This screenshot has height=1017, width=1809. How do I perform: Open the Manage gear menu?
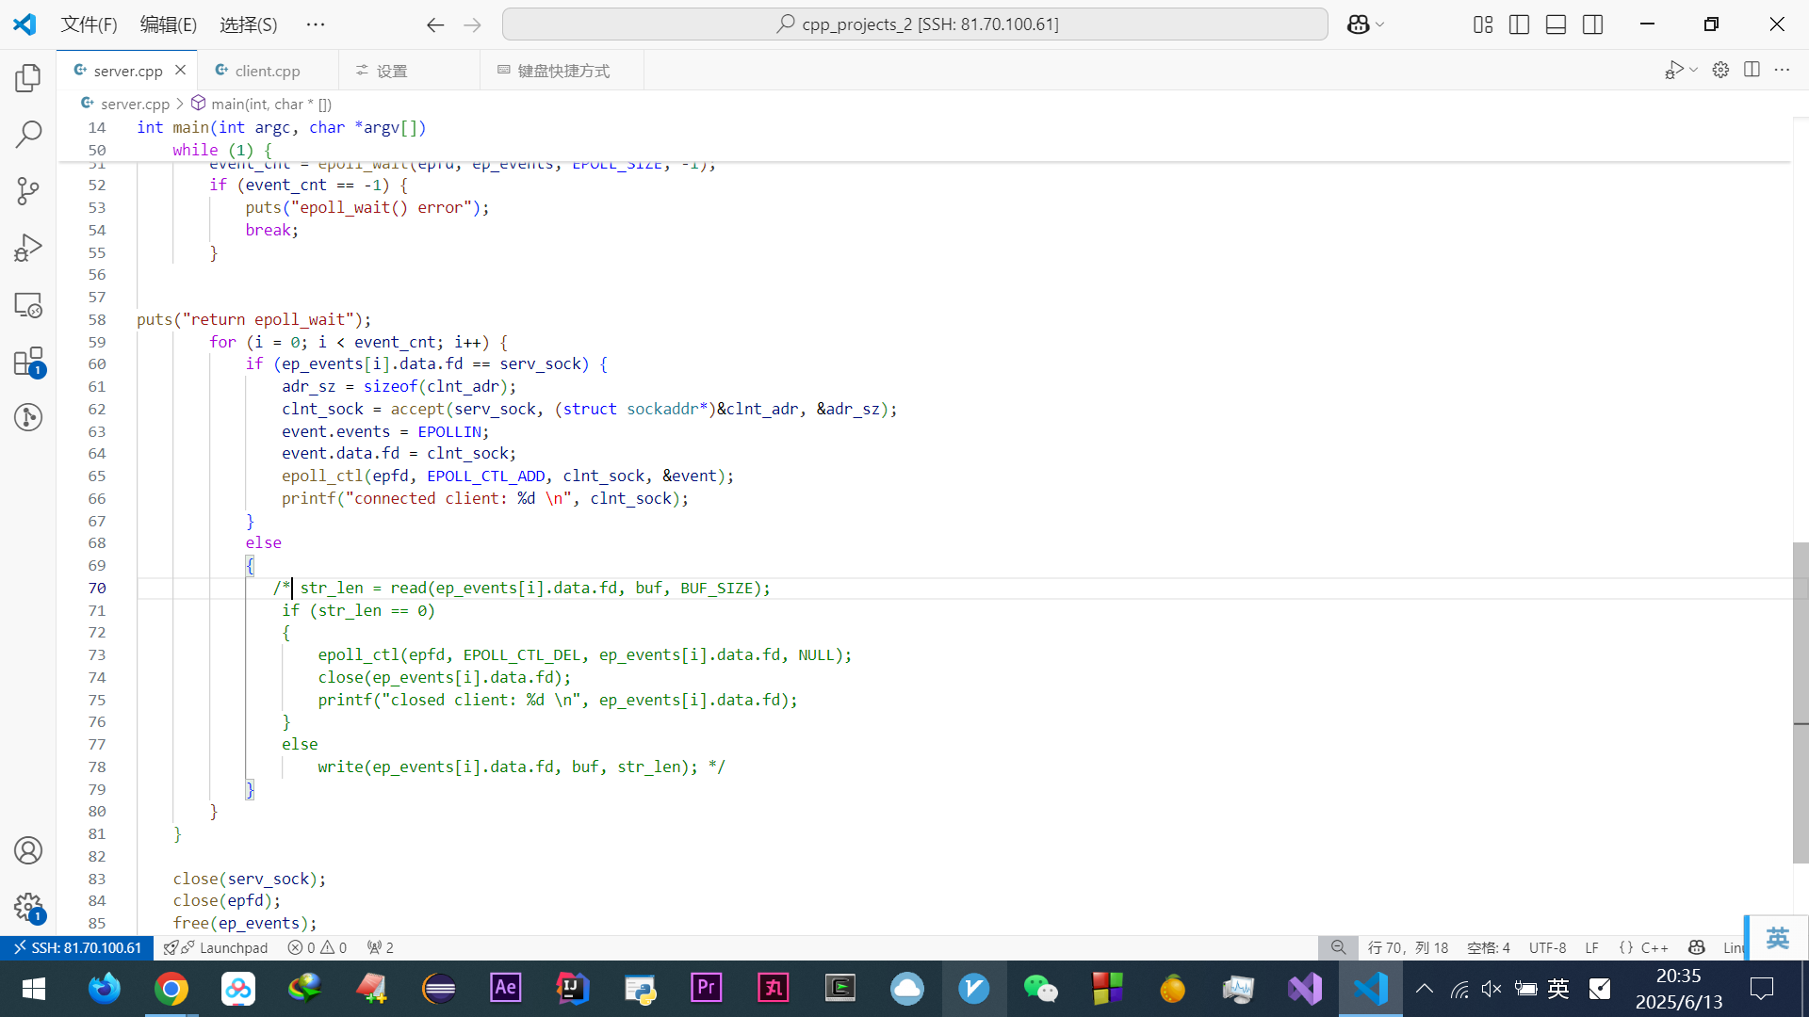(28, 908)
